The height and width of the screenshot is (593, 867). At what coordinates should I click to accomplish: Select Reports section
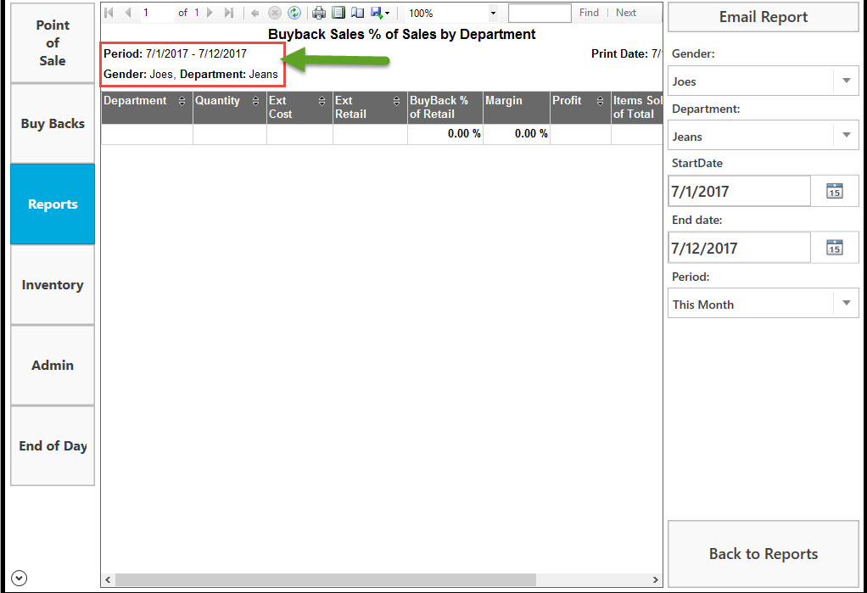pyautogui.click(x=53, y=204)
